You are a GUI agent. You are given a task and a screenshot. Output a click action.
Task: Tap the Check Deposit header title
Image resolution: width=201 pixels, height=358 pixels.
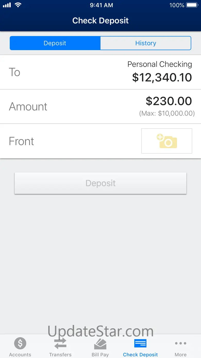click(100, 21)
